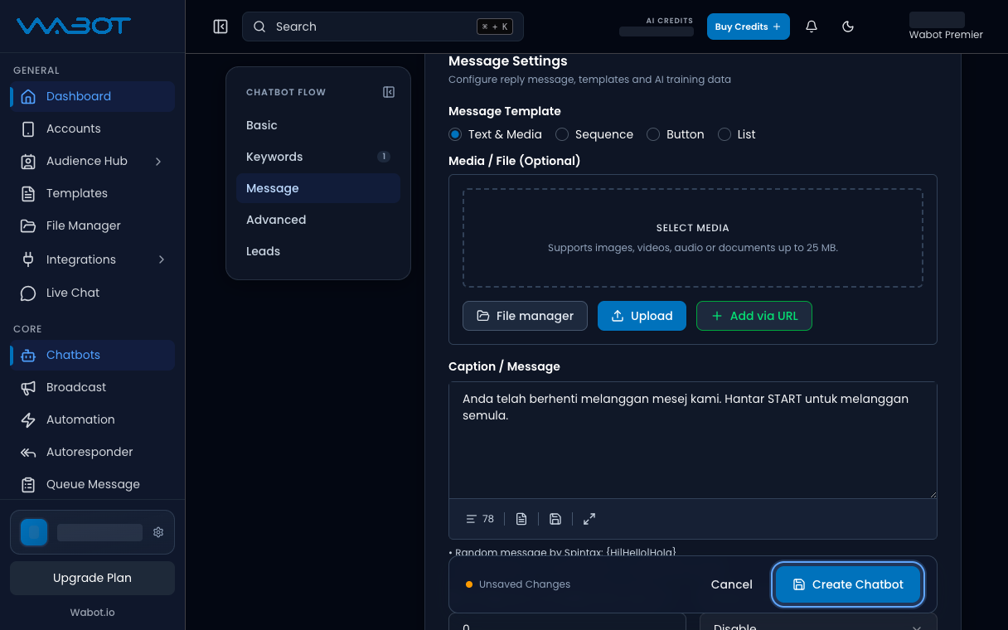The image size is (1008, 630).
Task: Expand the caption editor to fullscreen
Action: click(x=589, y=519)
